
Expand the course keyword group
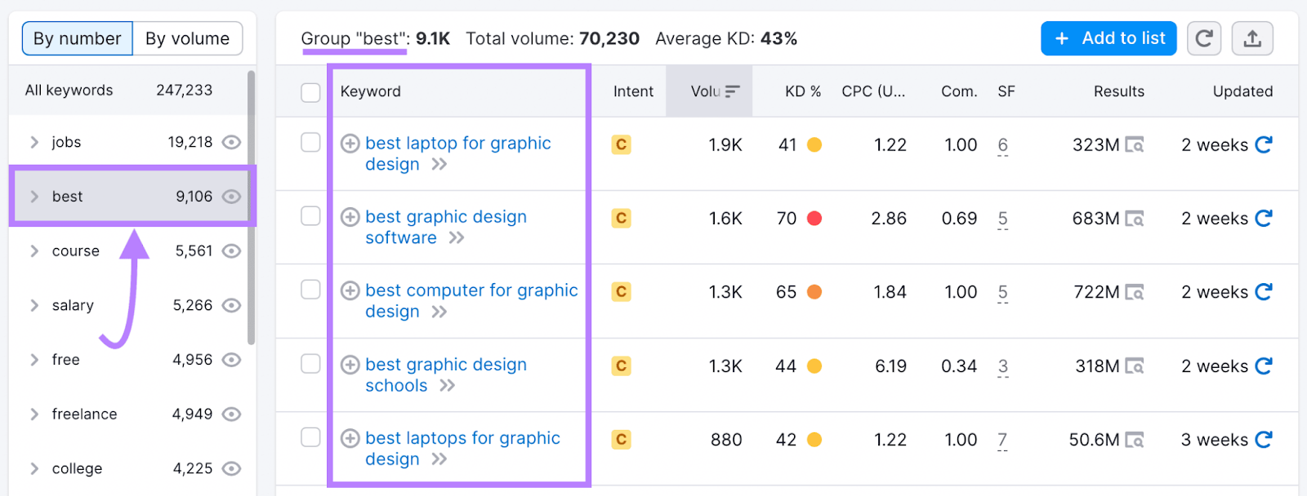[x=34, y=250]
